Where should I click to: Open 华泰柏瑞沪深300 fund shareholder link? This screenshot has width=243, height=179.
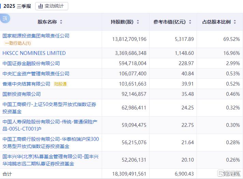click(51, 143)
